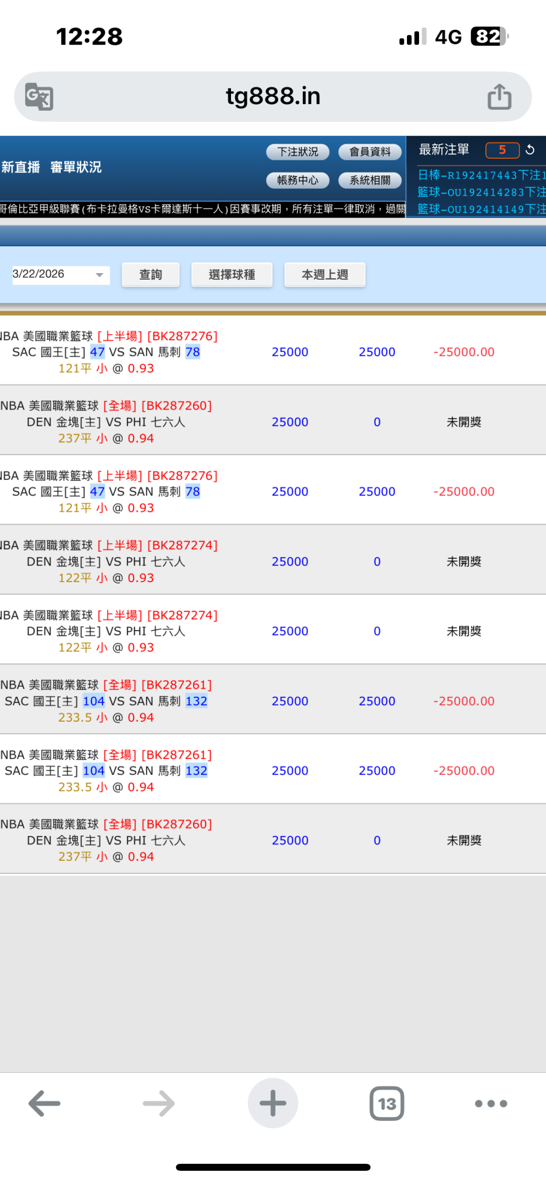Open the 系統相關 menu
This screenshot has width=546, height=1182.
pos(370,180)
